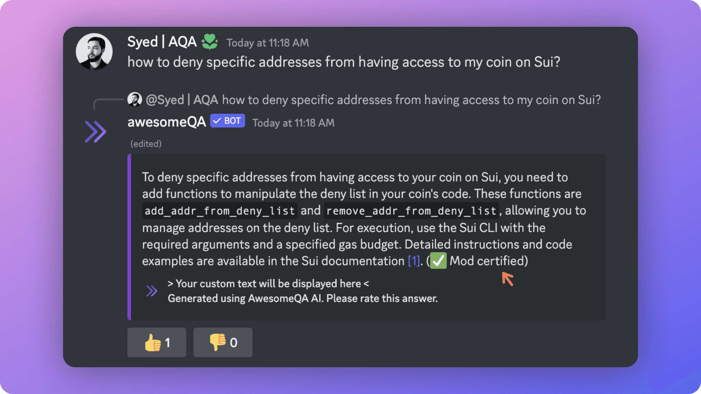Click the green plant emoji next to Syed's name
The height and width of the screenshot is (394, 701).
(x=209, y=42)
